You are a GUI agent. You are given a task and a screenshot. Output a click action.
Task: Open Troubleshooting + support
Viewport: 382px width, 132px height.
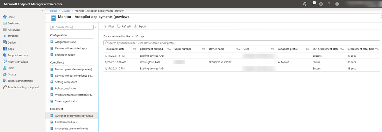23,87
